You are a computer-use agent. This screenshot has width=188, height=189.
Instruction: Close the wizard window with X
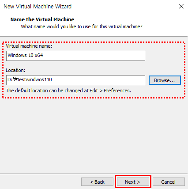point(181,6)
